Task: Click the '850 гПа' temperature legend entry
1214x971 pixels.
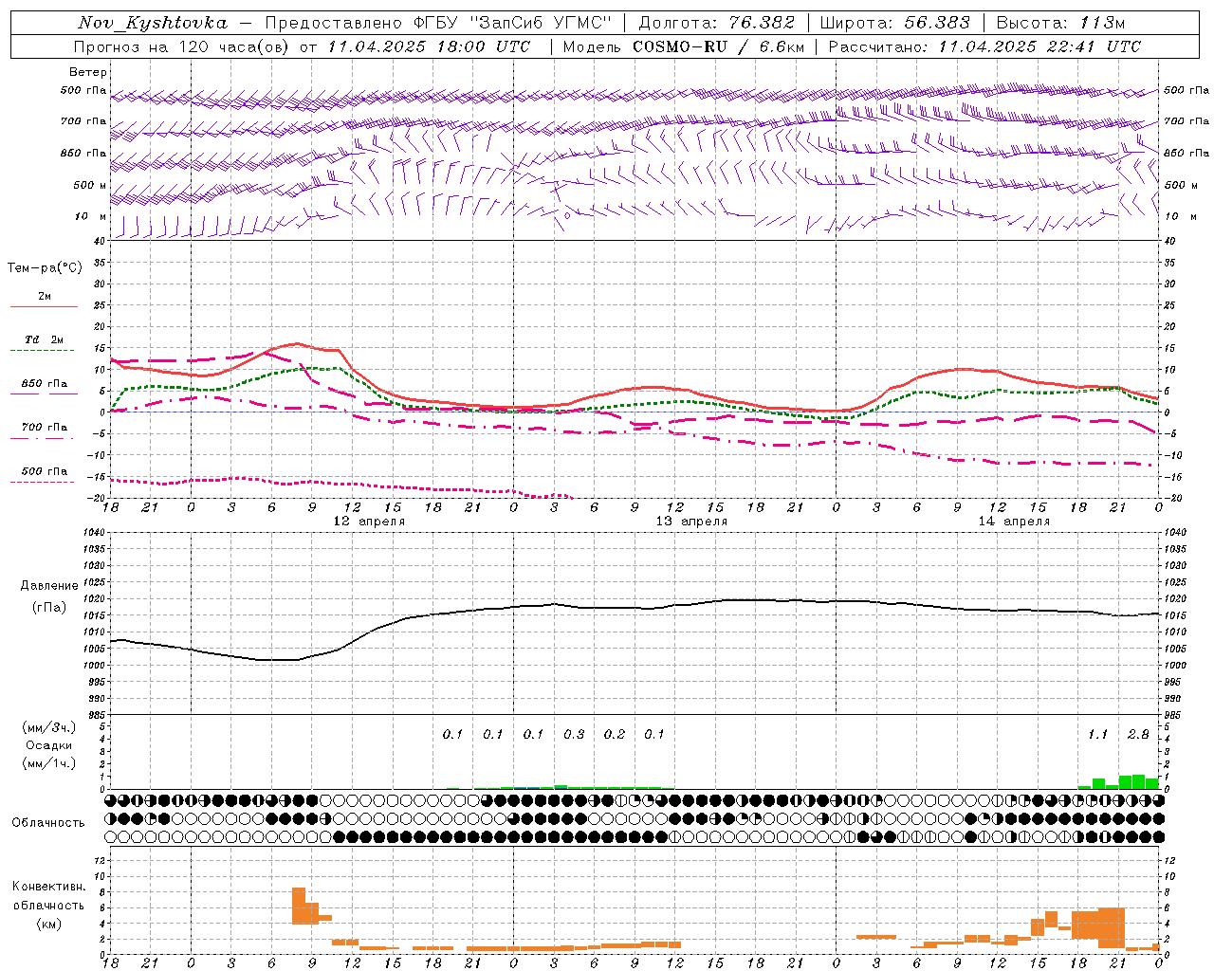Action: click(45, 383)
